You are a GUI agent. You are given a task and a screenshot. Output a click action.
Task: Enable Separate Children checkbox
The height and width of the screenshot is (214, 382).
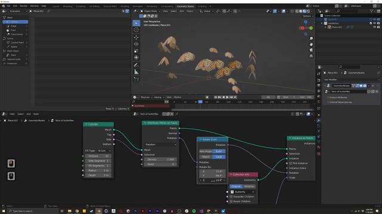pyautogui.click(x=231, y=197)
